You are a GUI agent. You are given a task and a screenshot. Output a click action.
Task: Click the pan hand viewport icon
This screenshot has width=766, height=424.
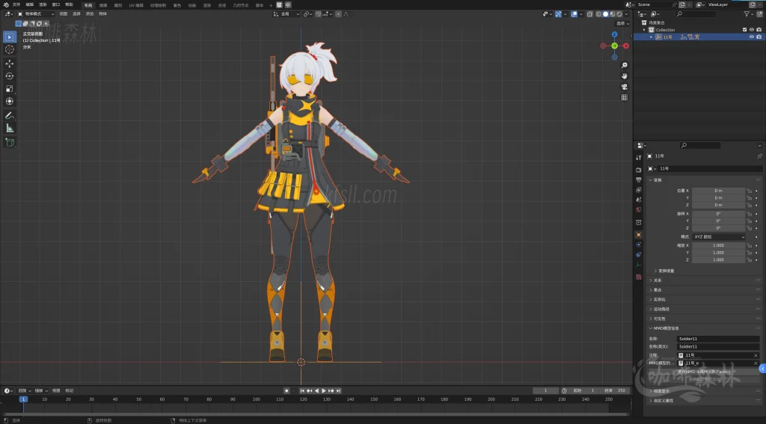click(x=625, y=76)
